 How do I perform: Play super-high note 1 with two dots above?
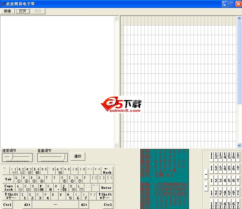click(212, 157)
